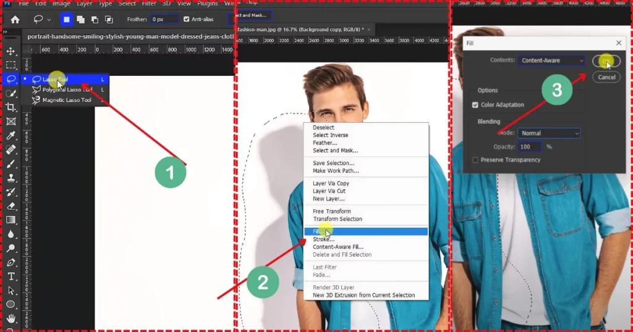
Task: Cancel the Fill dialog
Action: [x=606, y=77]
